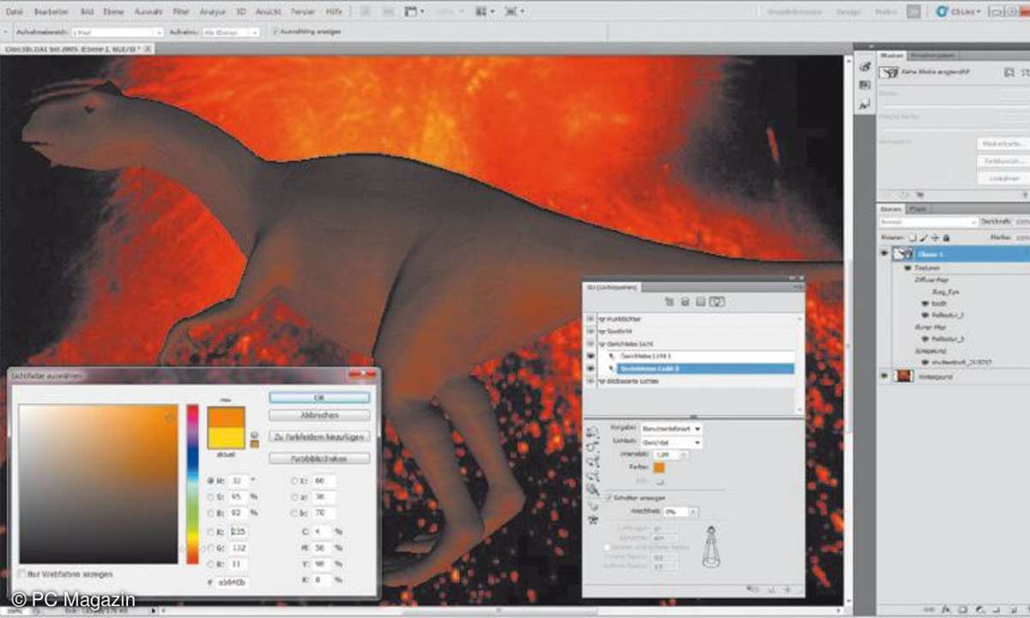The width and height of the screenshot is (1030, 618).
Task: Click the filter by meshes icon
Action: (x=685, y=302)
